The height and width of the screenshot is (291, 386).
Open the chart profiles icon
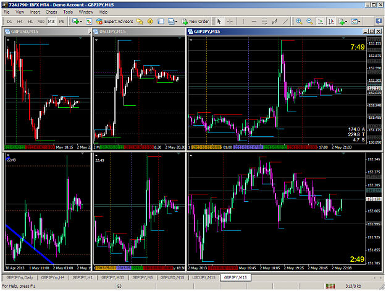click(x=89, y=22)
